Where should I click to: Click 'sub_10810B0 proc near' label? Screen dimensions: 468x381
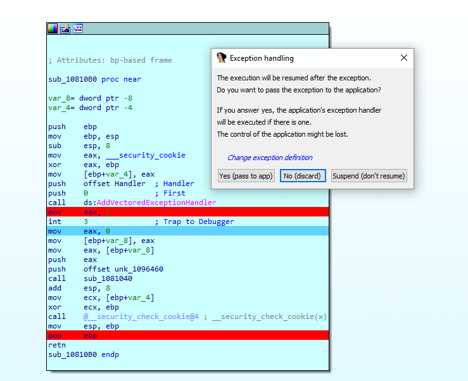pyautogui.click(x=94, y=79)
